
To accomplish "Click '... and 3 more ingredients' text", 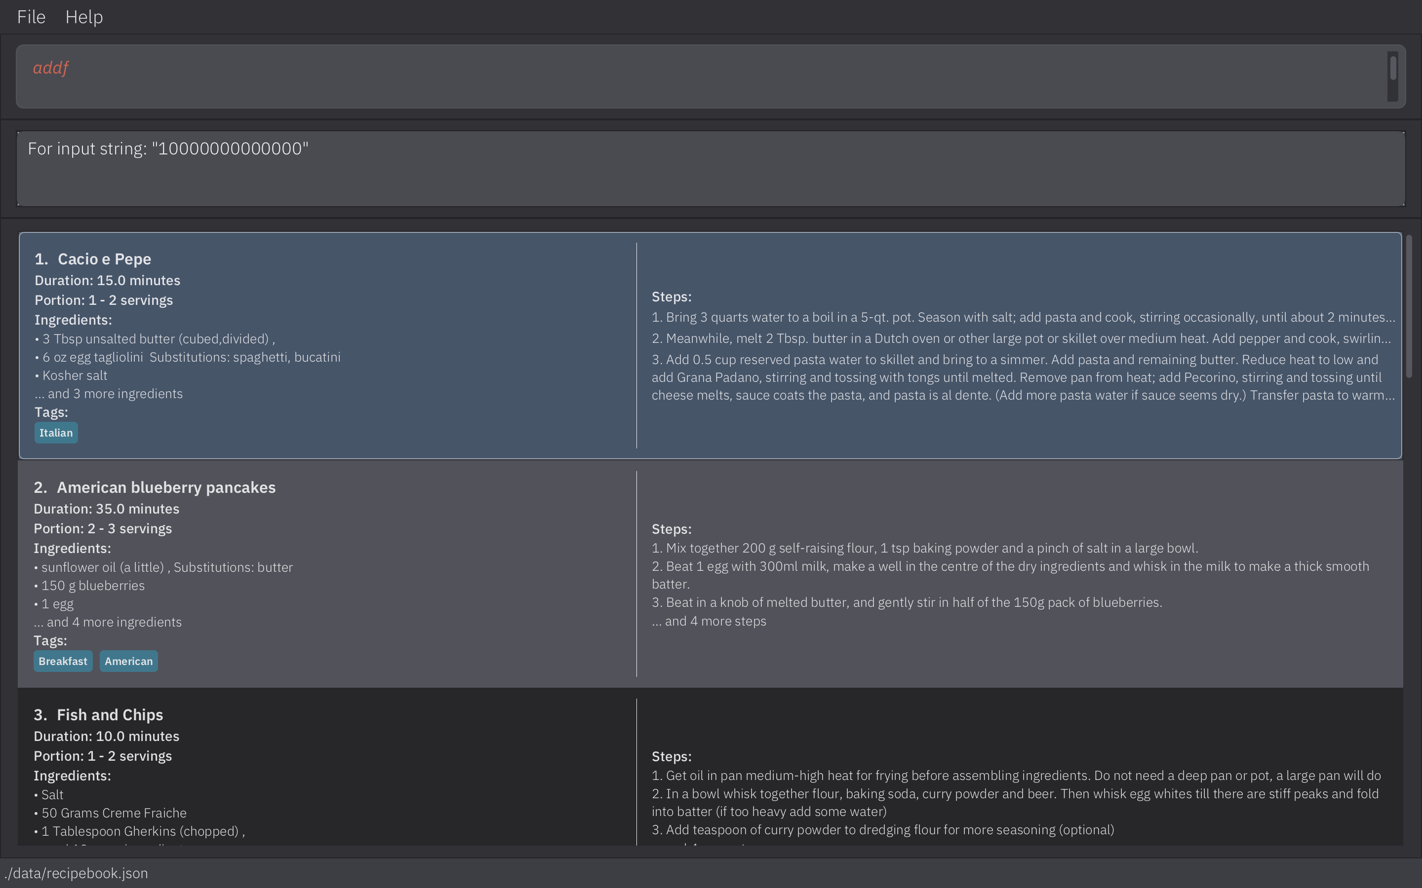I will 109,394.
